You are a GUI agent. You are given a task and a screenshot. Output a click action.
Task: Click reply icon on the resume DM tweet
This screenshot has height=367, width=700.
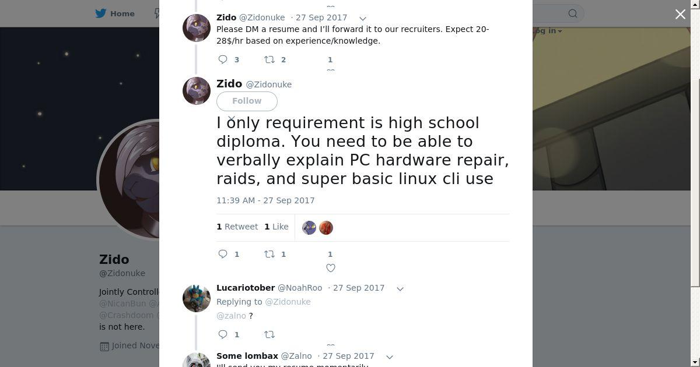click(x=223, y=59)
